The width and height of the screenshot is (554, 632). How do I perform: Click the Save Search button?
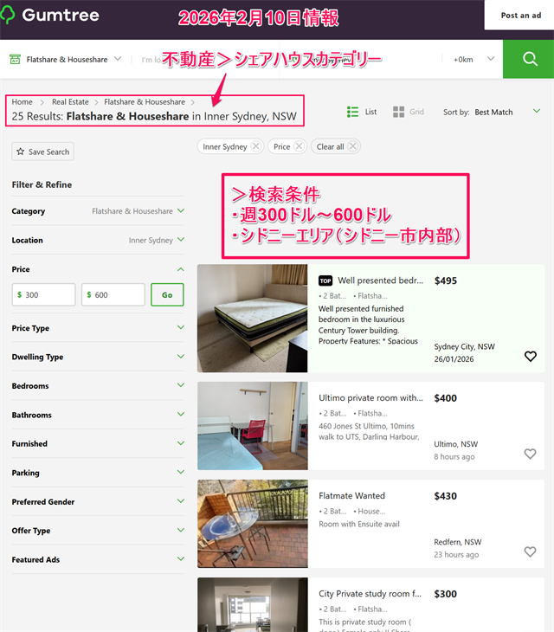[42, 152]
